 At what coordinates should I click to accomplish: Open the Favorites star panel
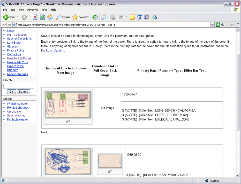(81, 17)
